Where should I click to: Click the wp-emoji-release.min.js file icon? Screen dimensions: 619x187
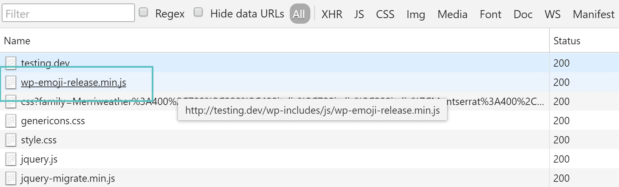[11, 82]
